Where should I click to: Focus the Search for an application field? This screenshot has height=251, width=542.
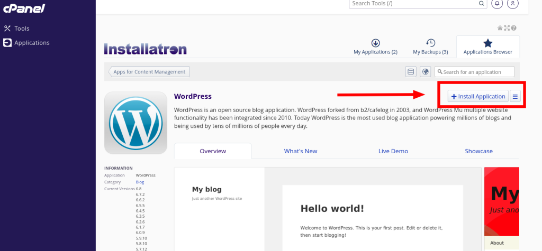pos(475,72)
